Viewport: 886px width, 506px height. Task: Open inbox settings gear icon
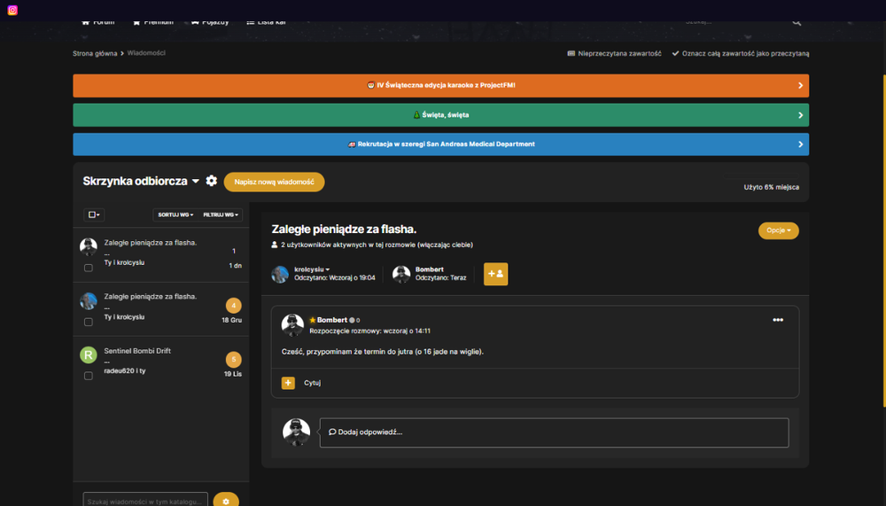212,181
